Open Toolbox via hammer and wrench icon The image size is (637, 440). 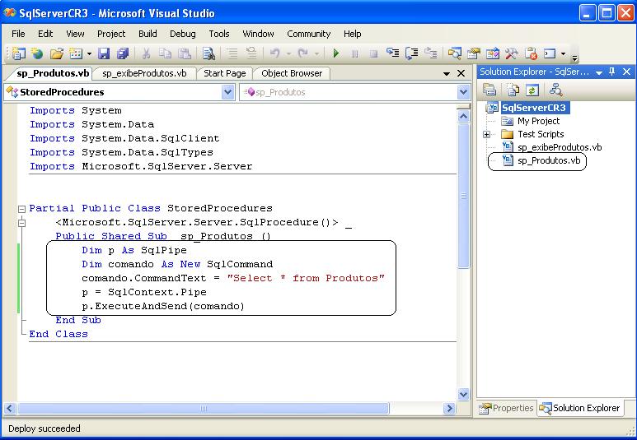pos(511,53)
